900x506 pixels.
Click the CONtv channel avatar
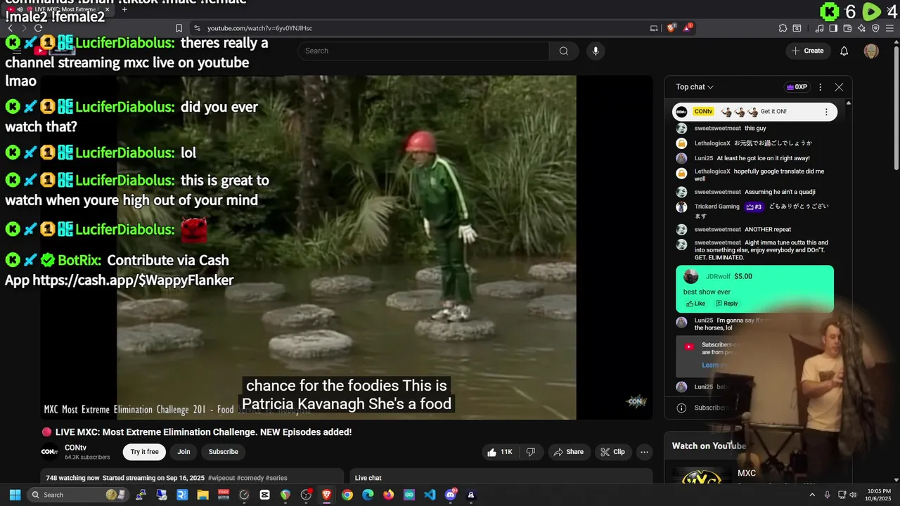click(49, 452)
